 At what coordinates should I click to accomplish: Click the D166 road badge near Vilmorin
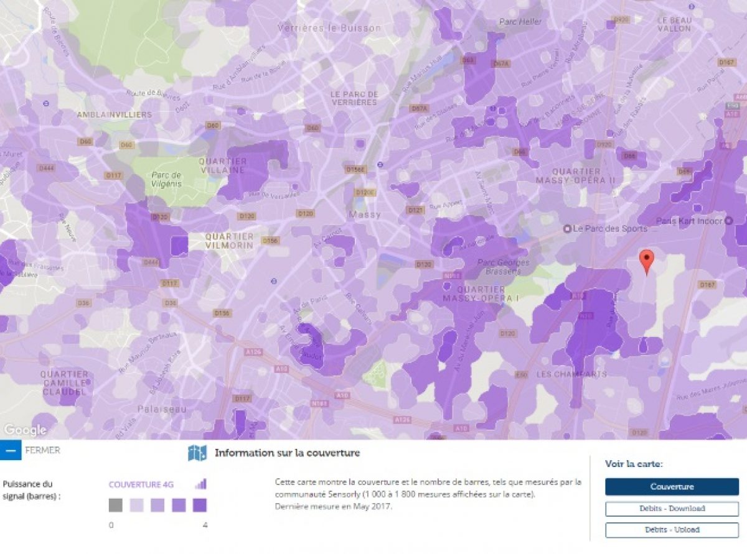point(270,240)
